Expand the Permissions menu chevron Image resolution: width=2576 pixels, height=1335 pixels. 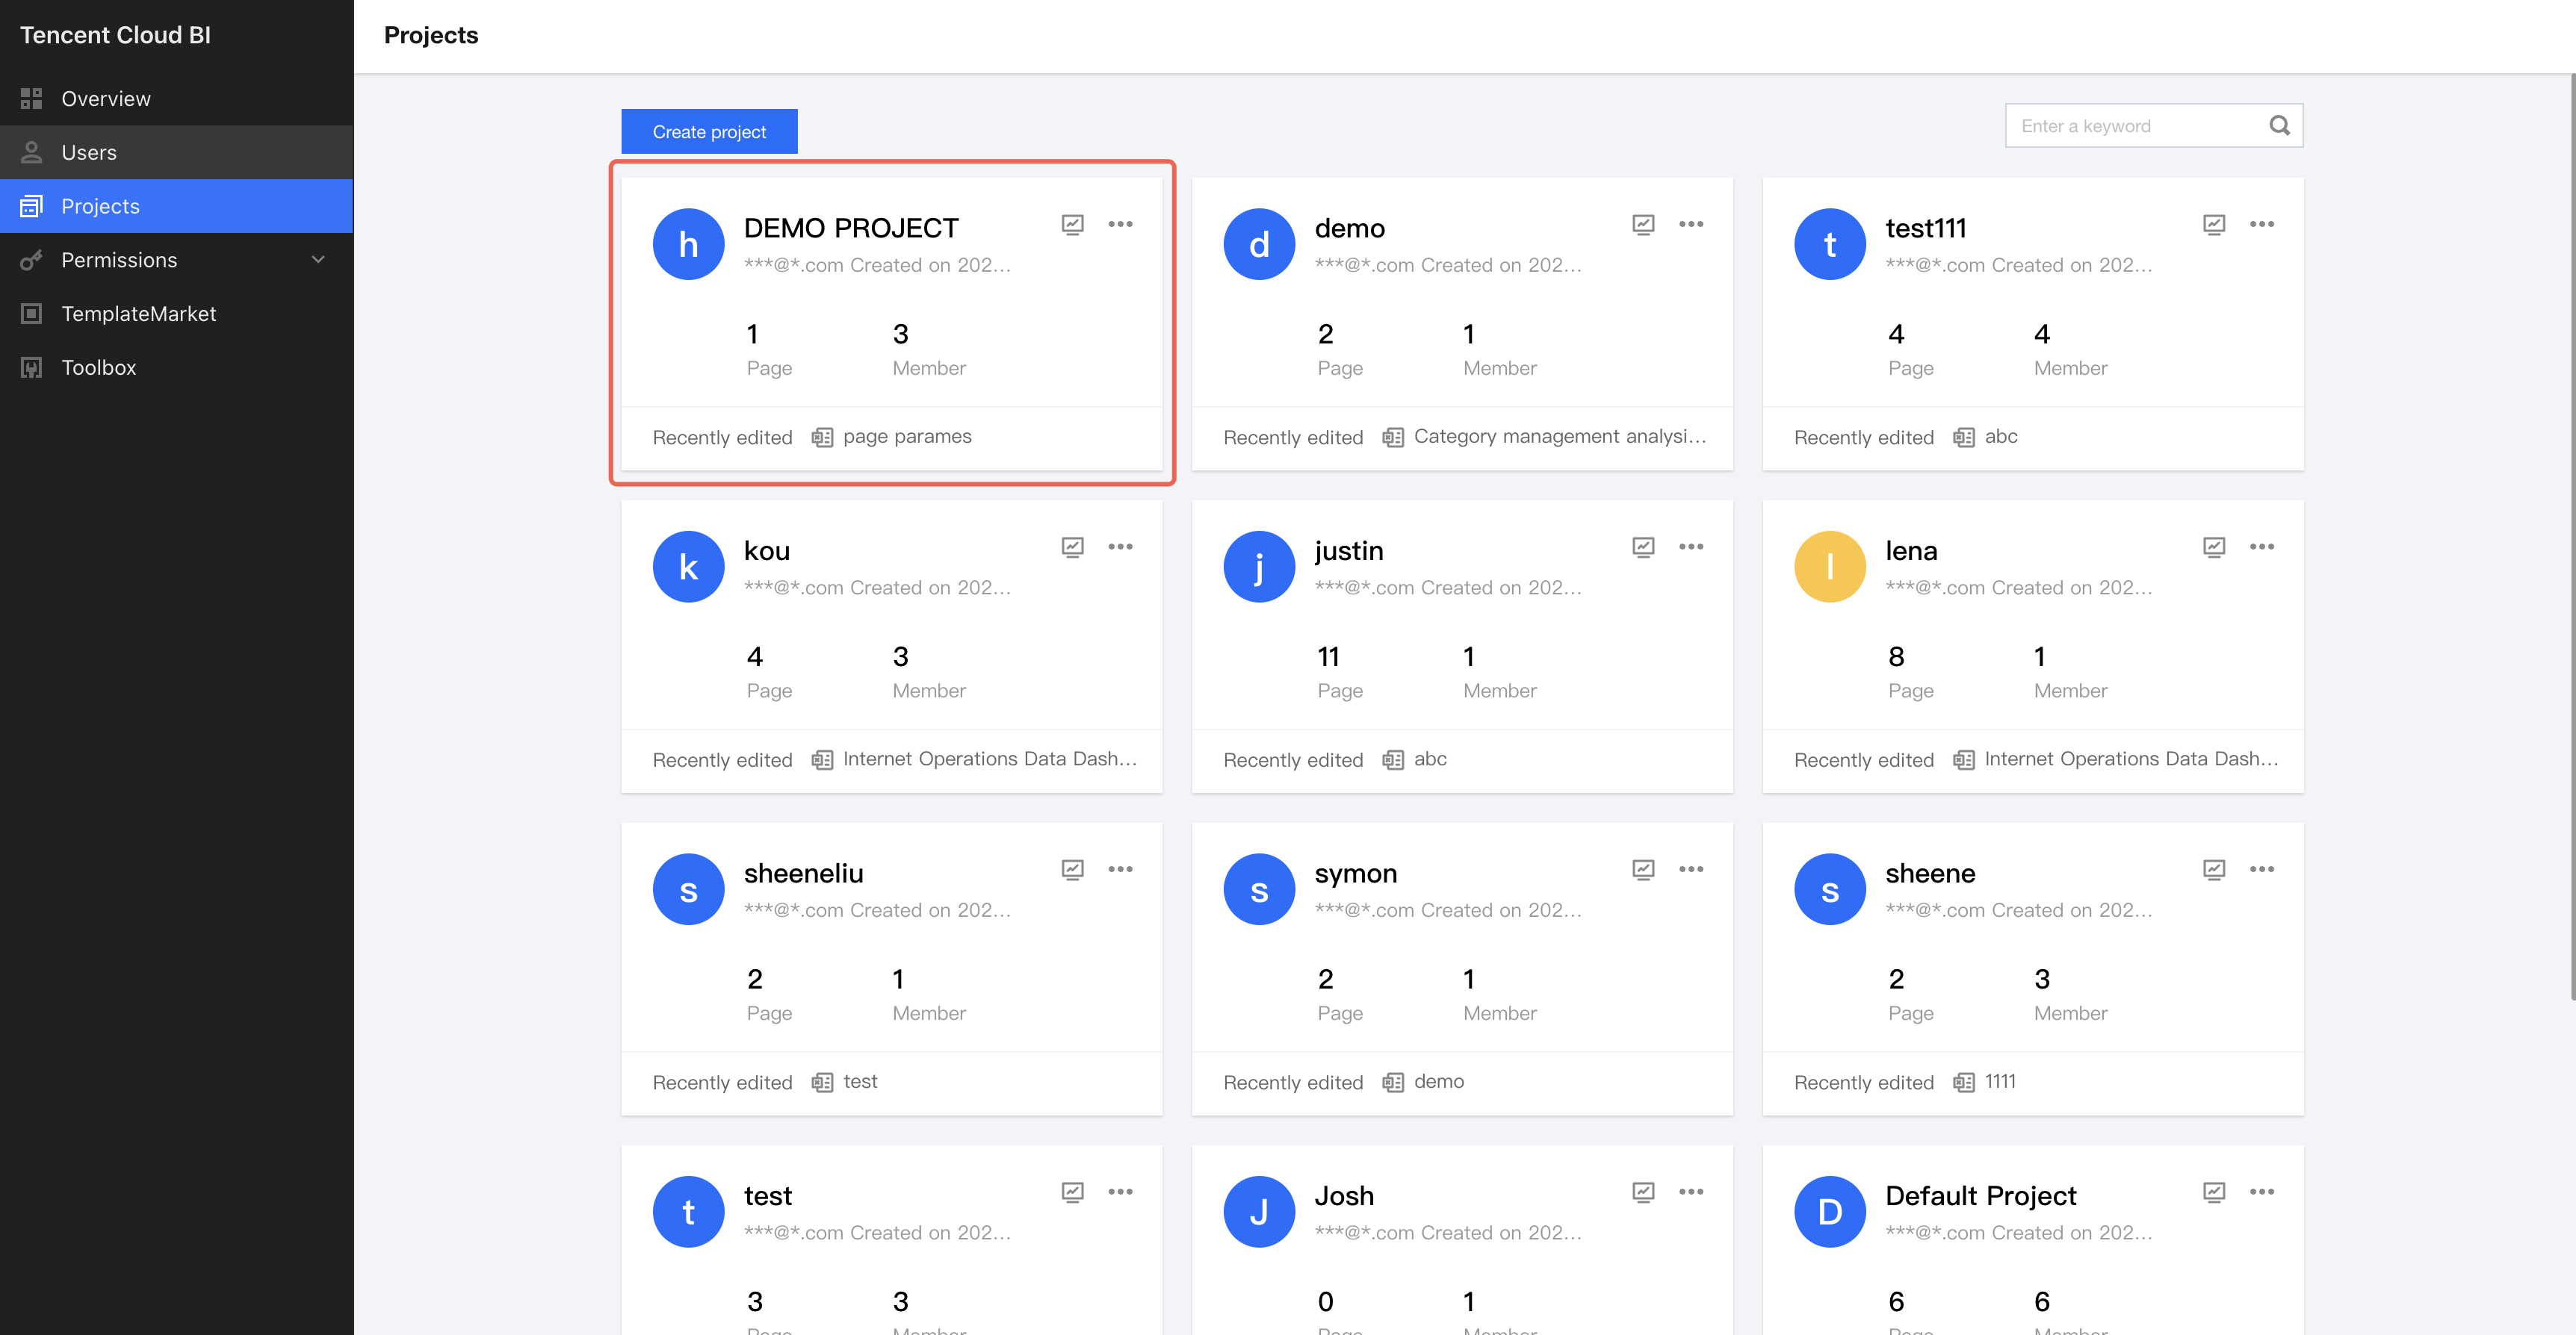(318, 260)
